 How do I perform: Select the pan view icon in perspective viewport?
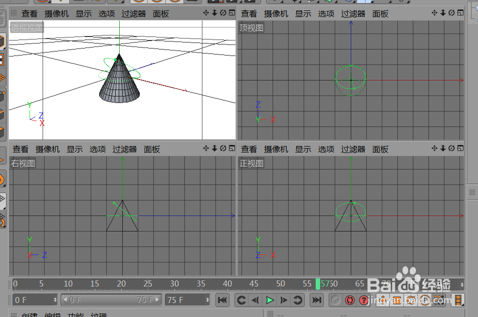pyautogui.click(x=205, y=13)
